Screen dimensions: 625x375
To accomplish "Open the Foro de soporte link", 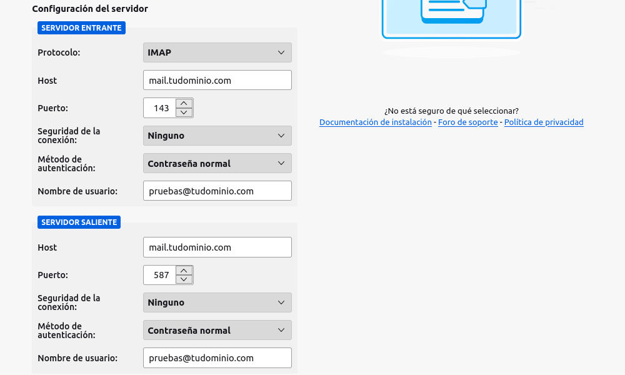I will (x=467, y=122).
